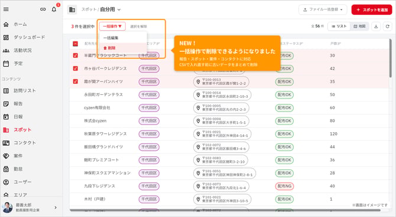Click the map pin for 丸の内2-2-3 address
396x217 pixels.
[x=198, y=108]
